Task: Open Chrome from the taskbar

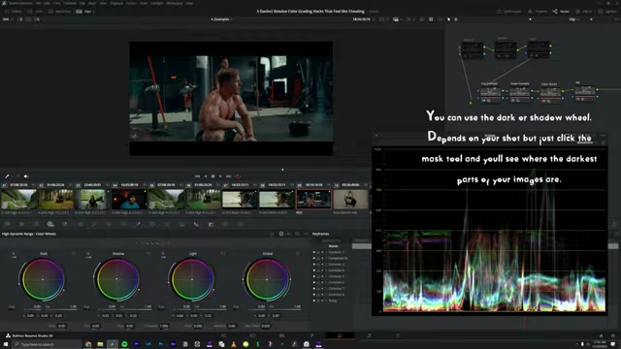Action: tap(88, 344)
